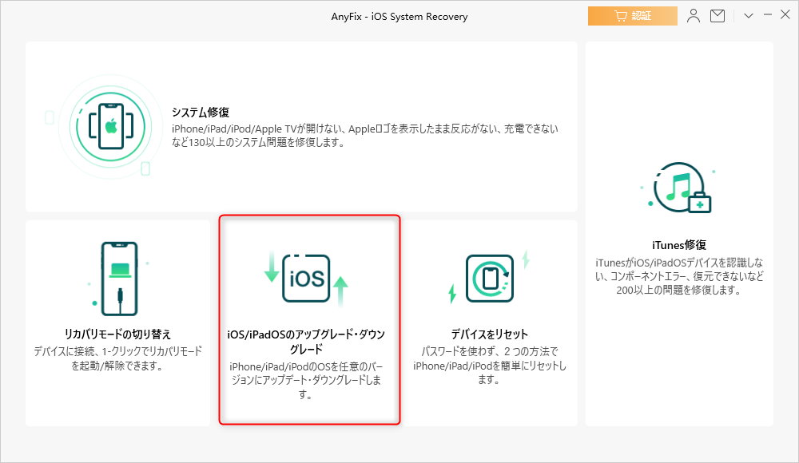Open the システム修復 heading

click(201, 112)
